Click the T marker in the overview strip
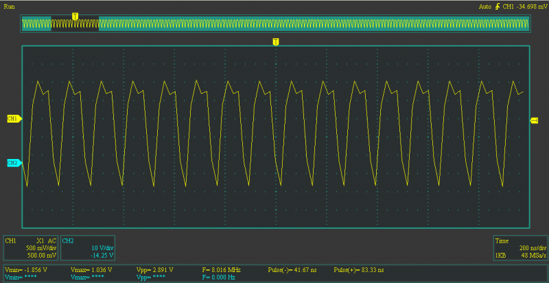This screenshot has width=549, height=283. pyautogui.click(x=75, y=16)
